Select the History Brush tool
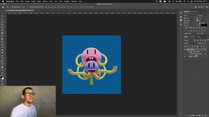The image size is (209, 117). 2,42
